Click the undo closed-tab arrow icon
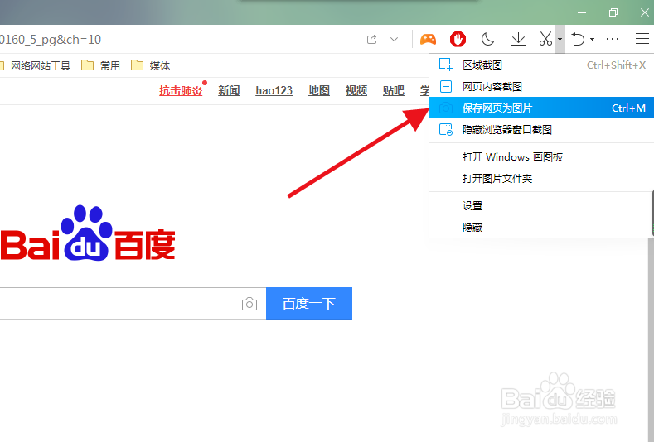Viewport: 654px width, 442px height. click(x=578, y=39)
